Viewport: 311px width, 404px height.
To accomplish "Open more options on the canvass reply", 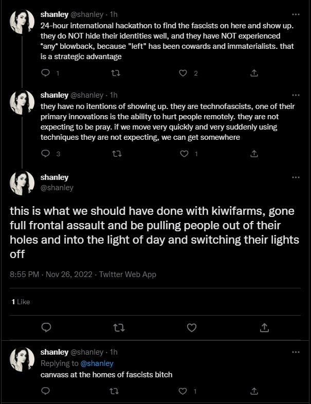I will (296, 352).
